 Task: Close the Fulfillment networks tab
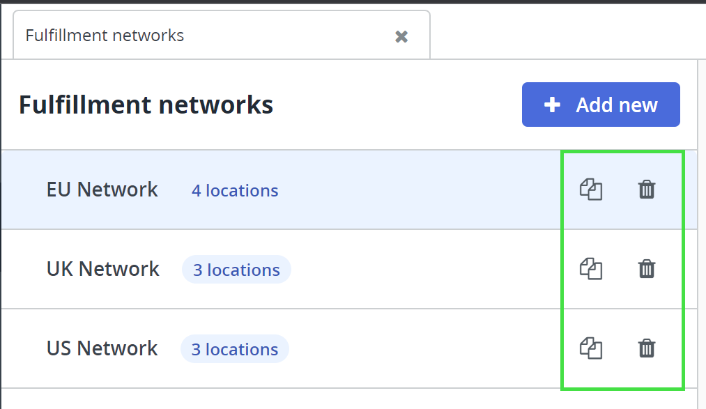[401, 36]
